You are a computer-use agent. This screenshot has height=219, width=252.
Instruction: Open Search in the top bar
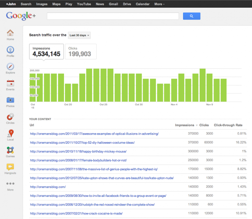tap(26, 4)
